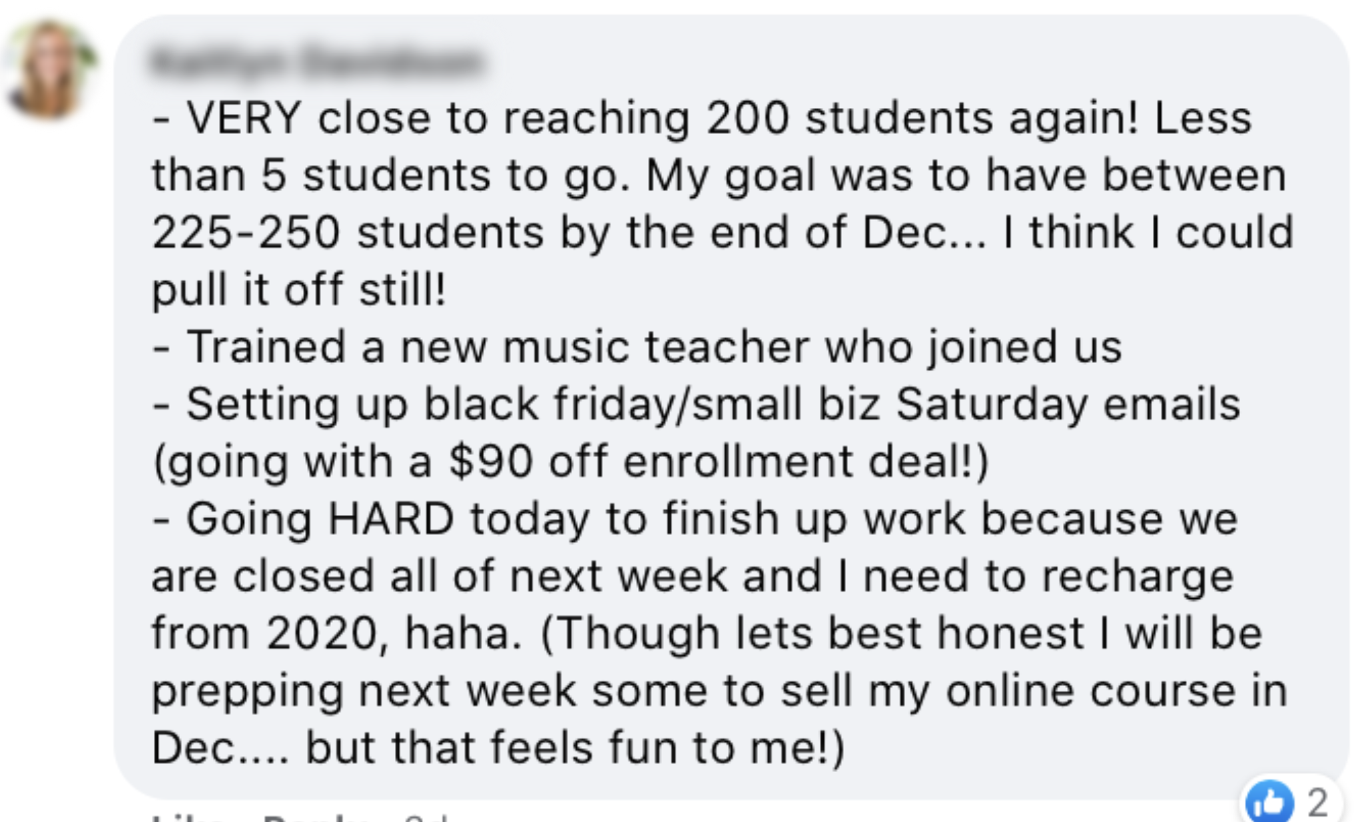Click the 'Going HARD today' line
The height and width of the screenshot is (822, 1360).
695,520
